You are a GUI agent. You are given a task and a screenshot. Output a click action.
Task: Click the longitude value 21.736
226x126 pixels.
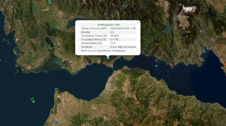[x=114, y=39]
